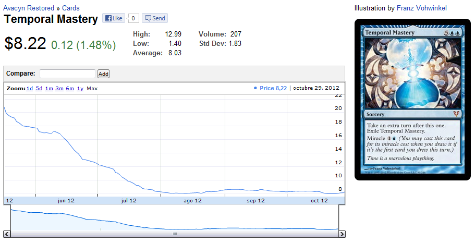This screenshot has width=475, height=243.
Task: Click the jul 12 axis label
Action: (x=129, y=201)
